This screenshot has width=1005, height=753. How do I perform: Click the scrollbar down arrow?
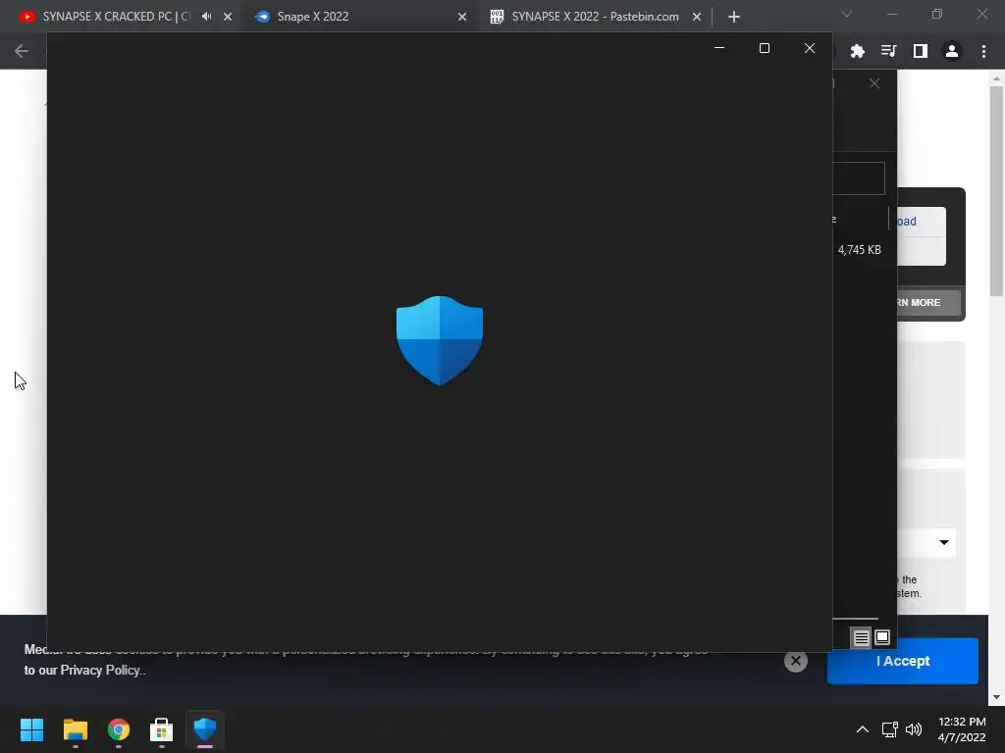[996, 697]
